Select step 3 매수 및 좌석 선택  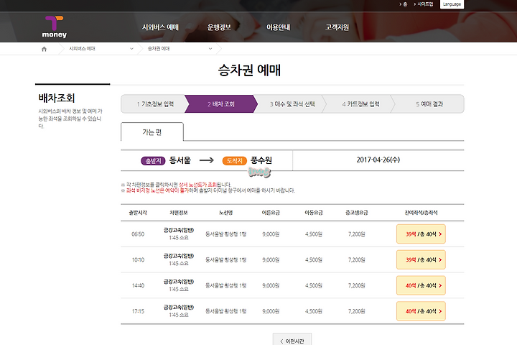(x=292, y=104)
